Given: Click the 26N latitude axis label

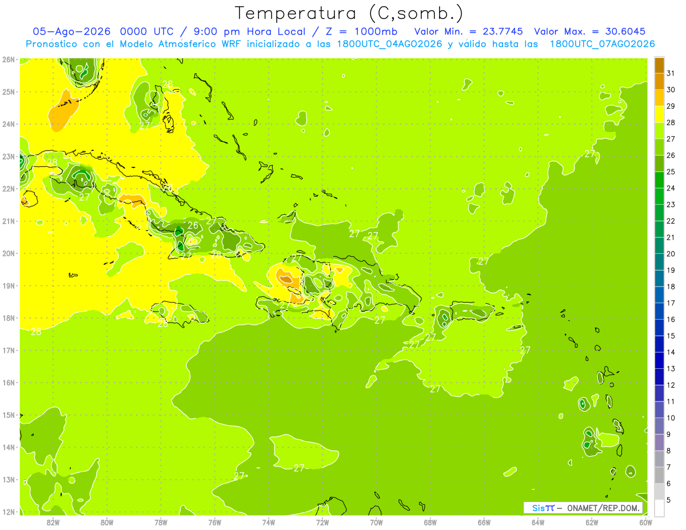Looking at the screenshot, I should [x=8, y=59].
